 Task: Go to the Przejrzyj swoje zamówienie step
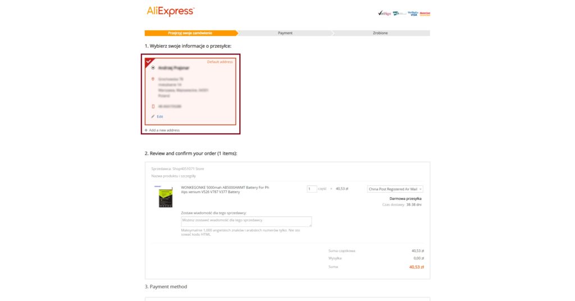coord(190,33)
